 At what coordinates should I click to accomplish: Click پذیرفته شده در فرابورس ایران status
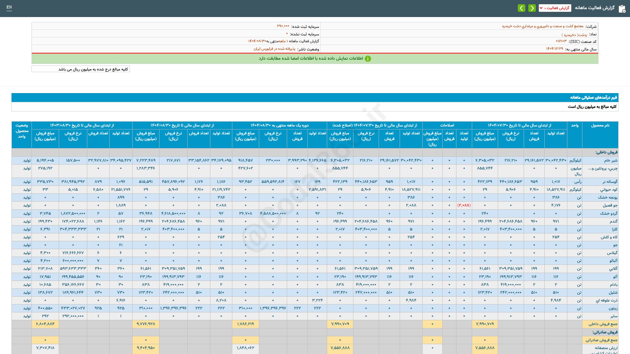coord(274,49)
